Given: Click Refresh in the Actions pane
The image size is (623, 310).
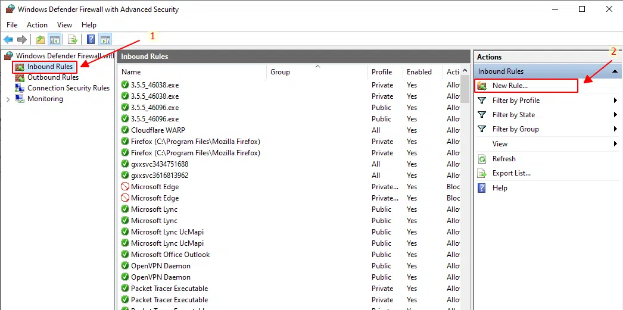Looking at the screenshot, I should pos(504,159).
